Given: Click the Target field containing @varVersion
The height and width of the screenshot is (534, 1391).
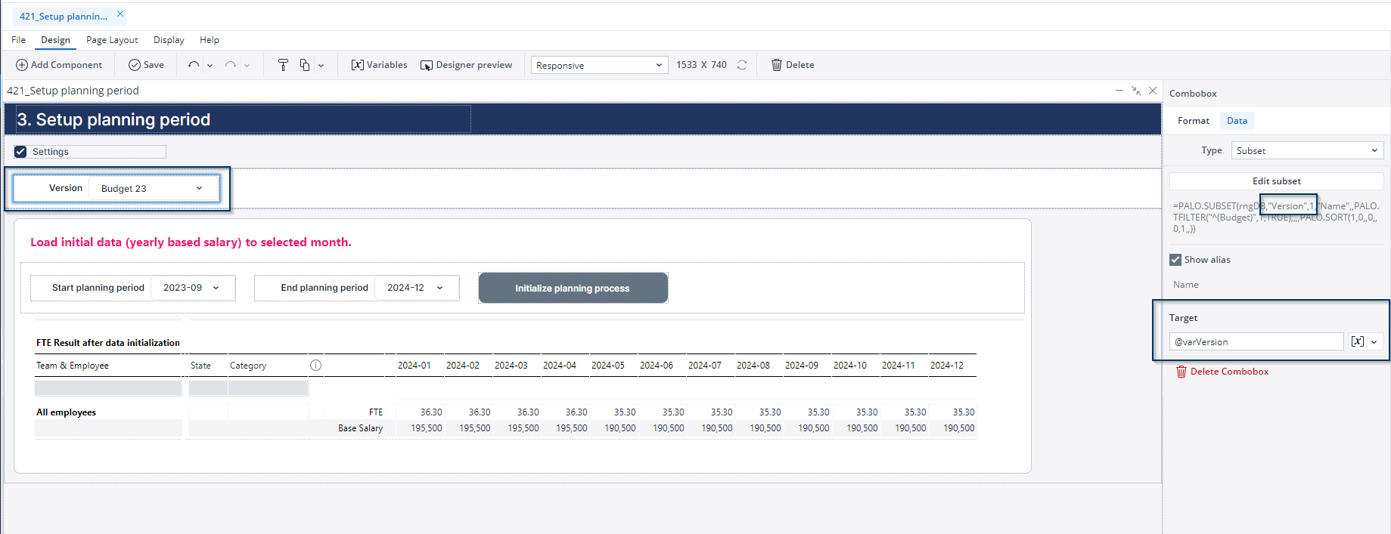Looking at the screenshot, I should point(1256,342).
